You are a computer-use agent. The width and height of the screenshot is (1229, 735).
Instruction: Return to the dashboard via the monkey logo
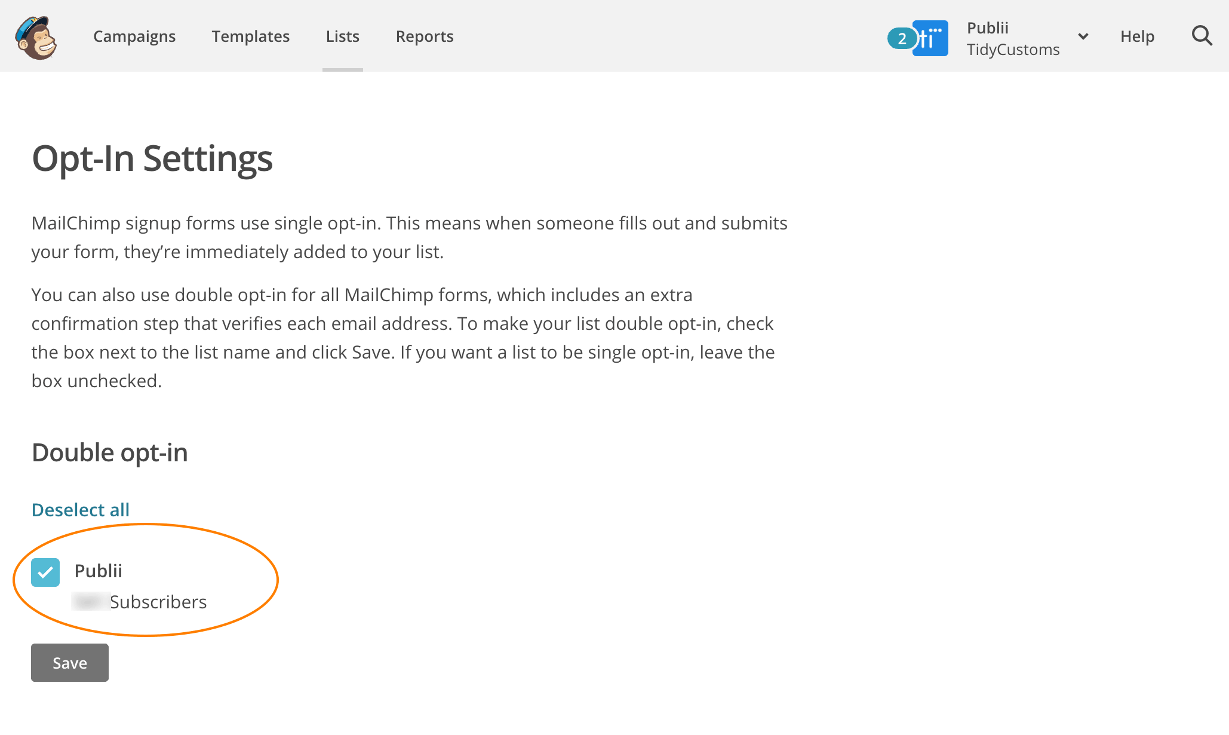tap(37, 36)
